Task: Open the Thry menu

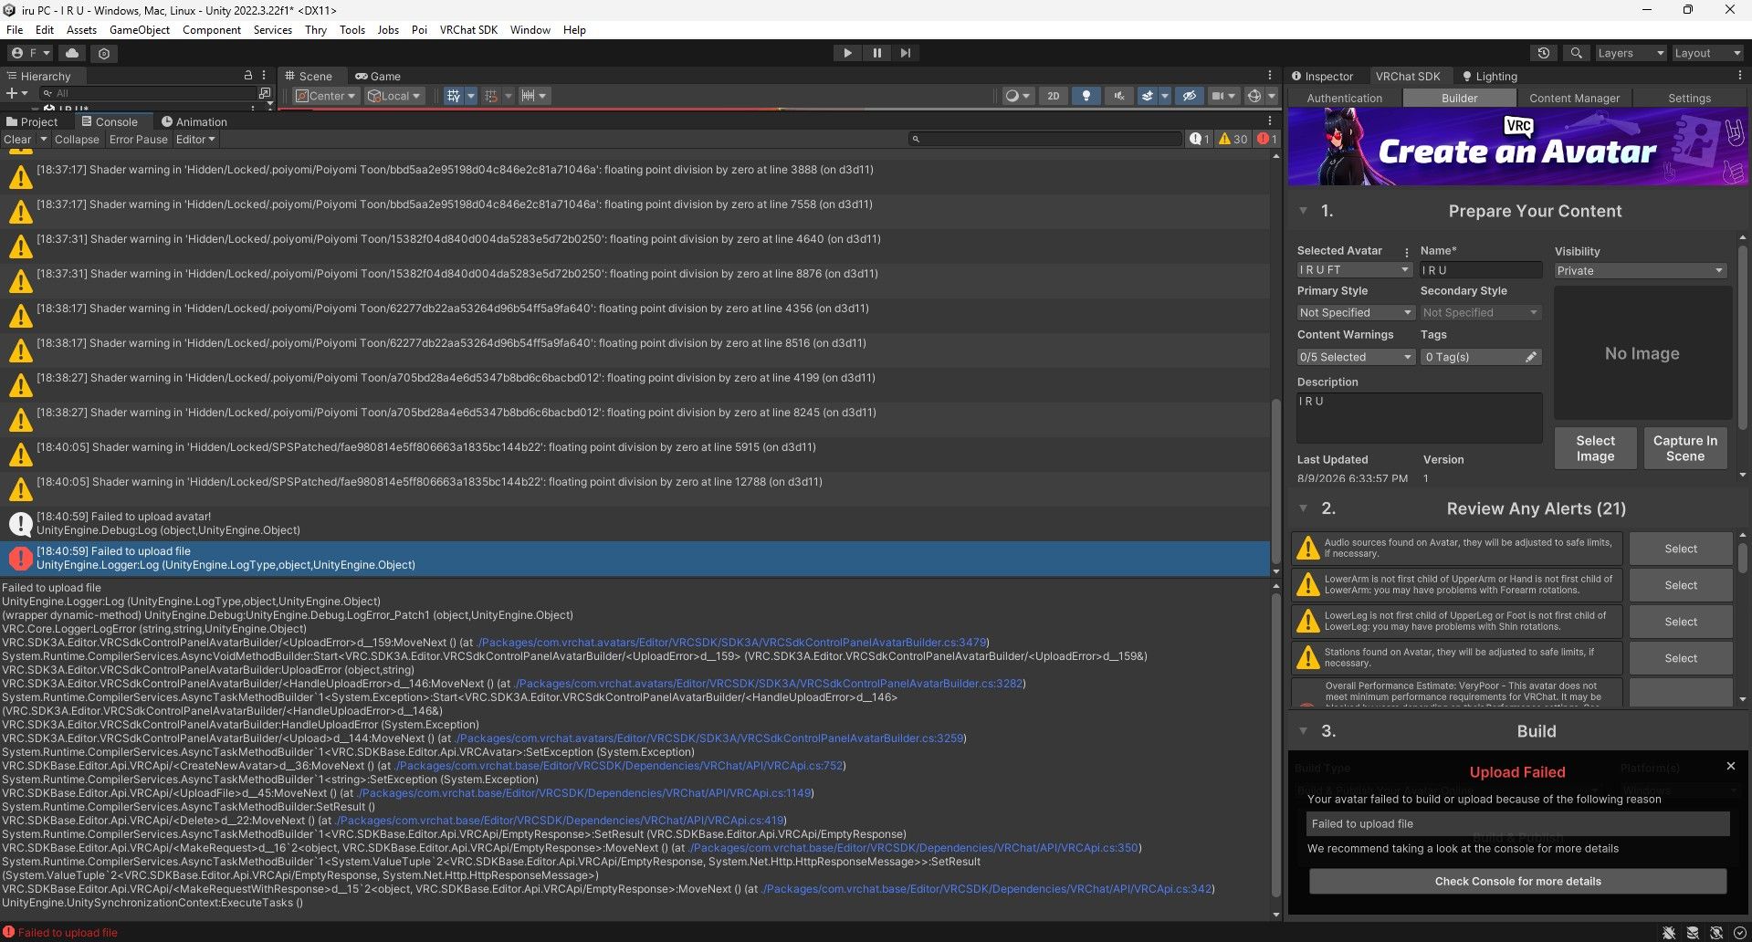Action: (316, 30)
